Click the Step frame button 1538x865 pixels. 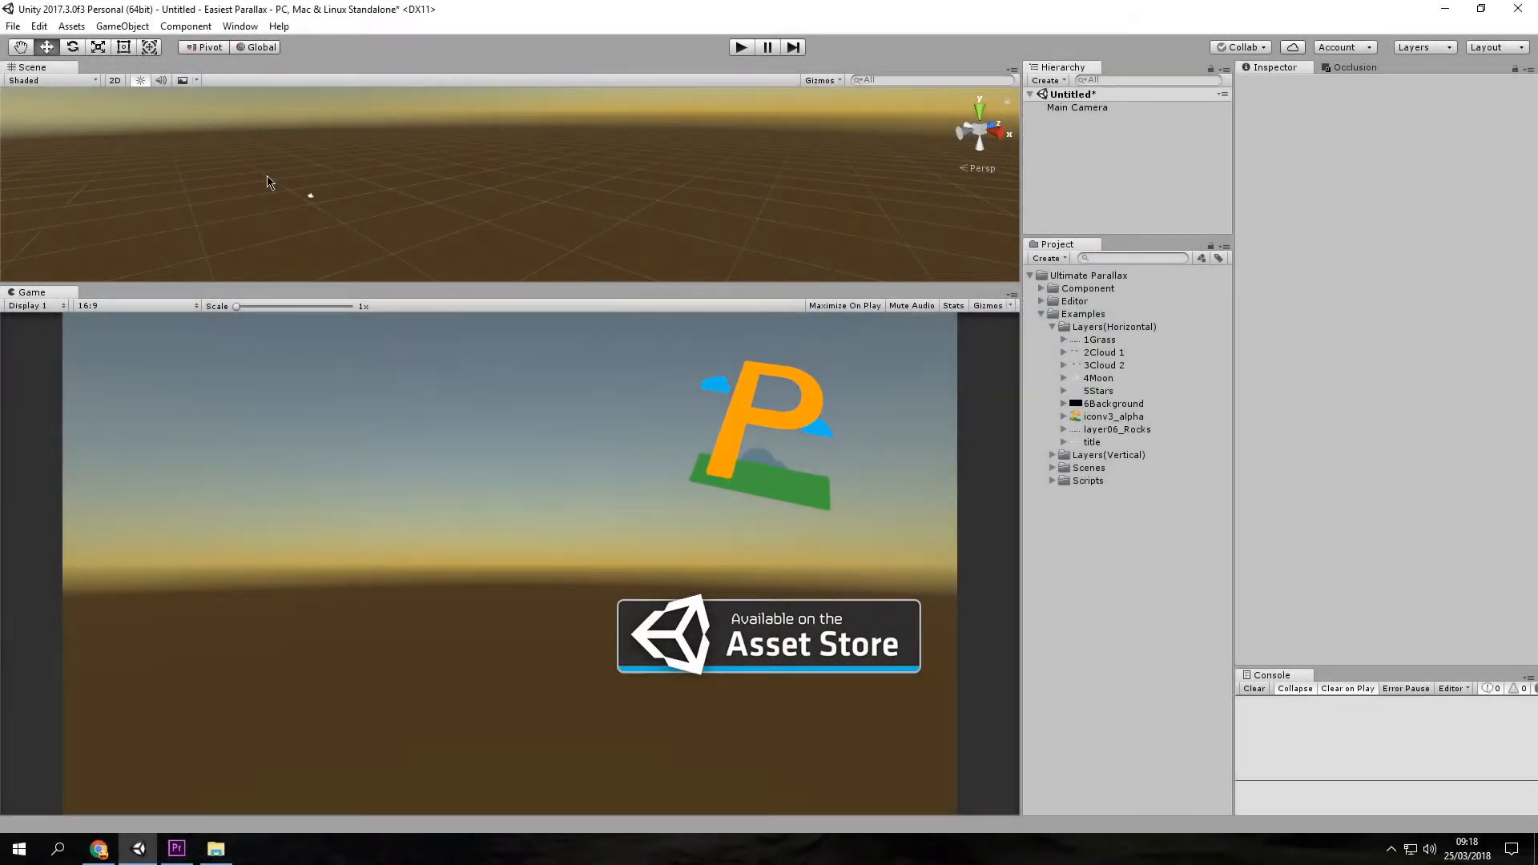tap(793, 47)
